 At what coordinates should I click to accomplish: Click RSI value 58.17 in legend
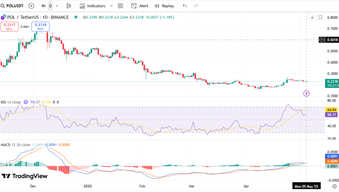35,102
